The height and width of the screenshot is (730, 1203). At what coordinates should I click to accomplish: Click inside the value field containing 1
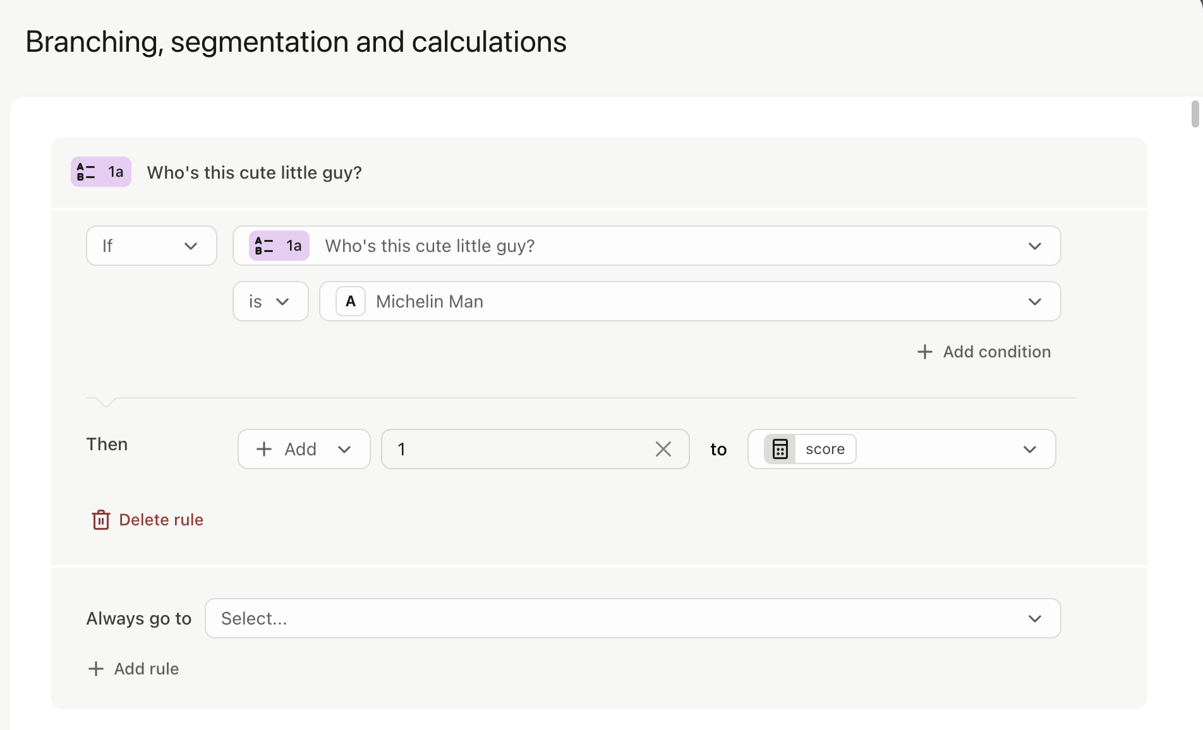pyautogui.click(x=505, y=449)
